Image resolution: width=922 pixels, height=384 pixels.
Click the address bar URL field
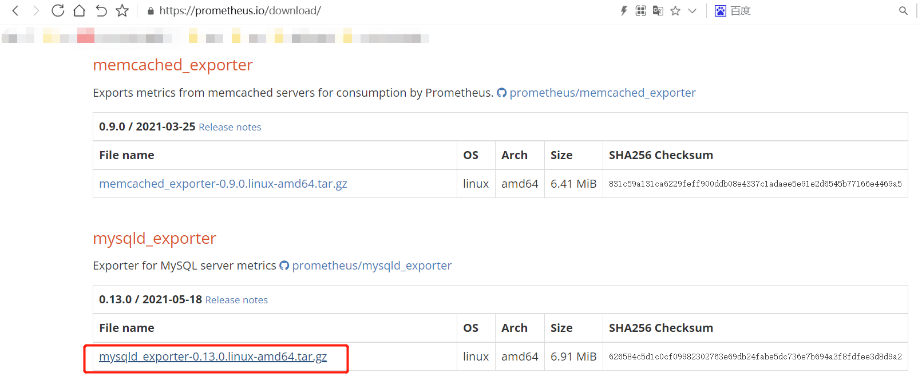(x=240, y=10)
